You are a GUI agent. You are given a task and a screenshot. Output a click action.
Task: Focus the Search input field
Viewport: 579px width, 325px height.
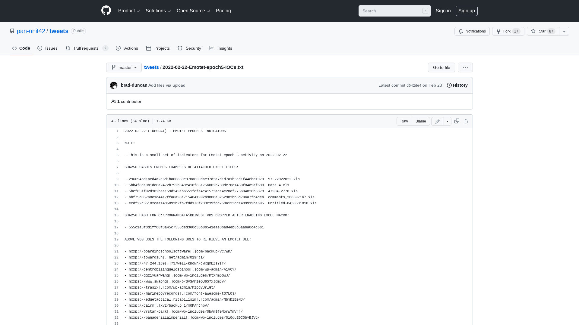pos(394,11)
